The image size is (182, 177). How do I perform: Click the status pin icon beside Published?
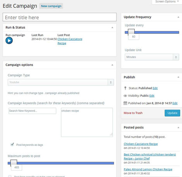tap(125, 88)
